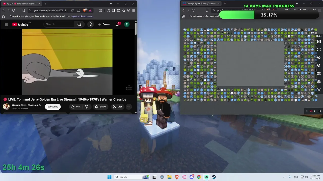This screenshot has height=181, width=323.
Task: Bookmark the YouTube page
Action: pyautogui.click(x=23, y=10)
